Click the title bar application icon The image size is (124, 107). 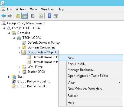(3, 3)
